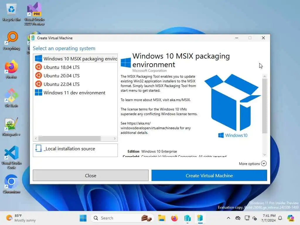
Task: Click the Close button in dialog
Action: pyautogui.click(x=91, y=175)
